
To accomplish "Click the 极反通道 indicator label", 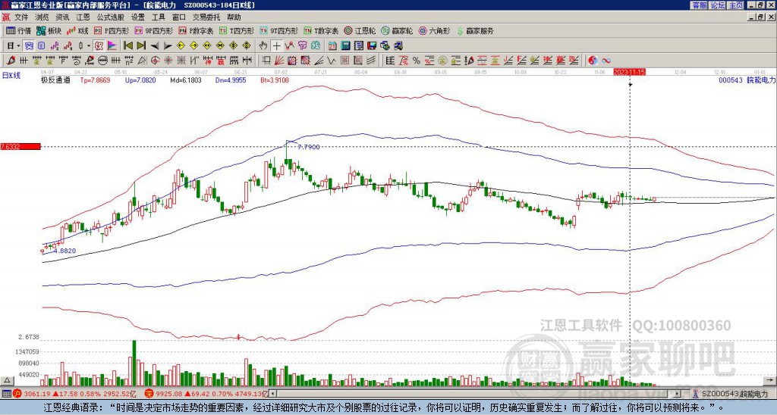I will [x=55, y=80].
